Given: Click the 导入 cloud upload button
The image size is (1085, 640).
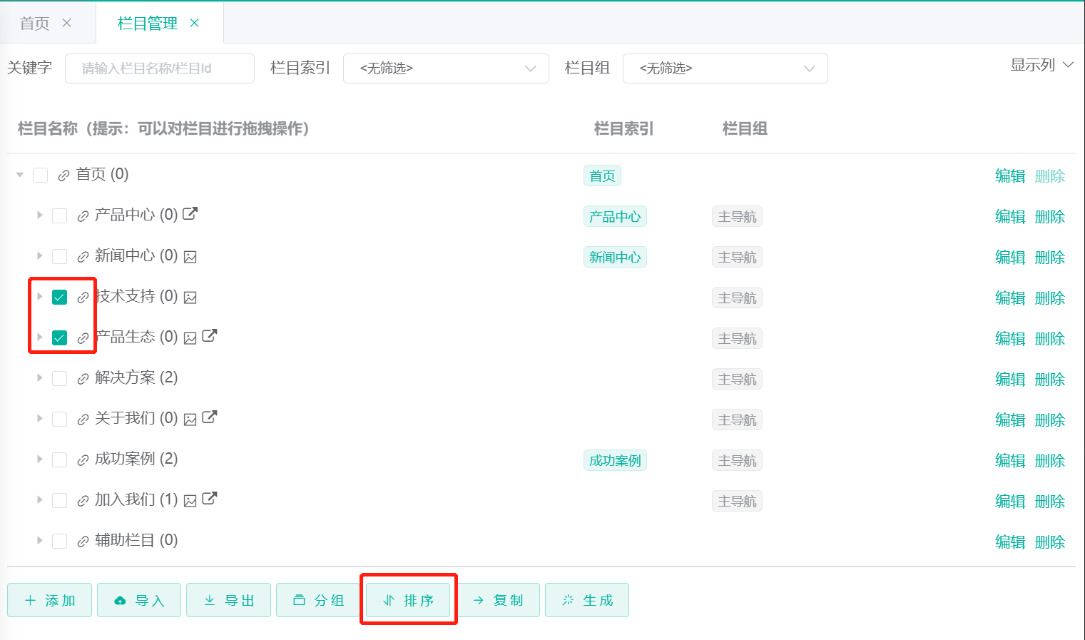Looking at the screenshot, I should point(139,600).
